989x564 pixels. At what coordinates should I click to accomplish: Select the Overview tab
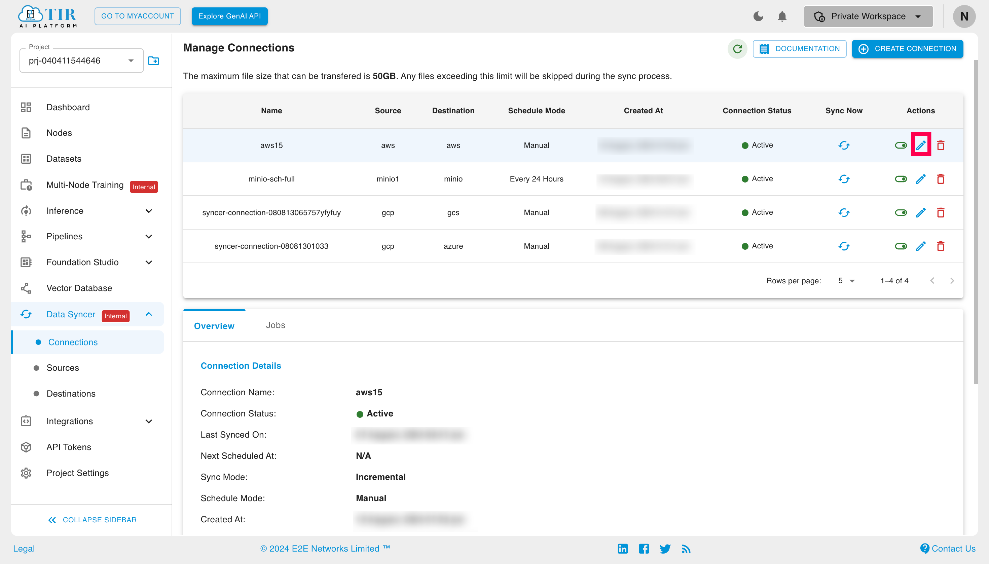point(214,326)
